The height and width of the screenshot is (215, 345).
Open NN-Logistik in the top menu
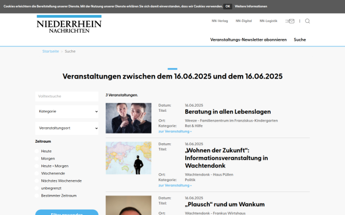(x=268, y=21)
